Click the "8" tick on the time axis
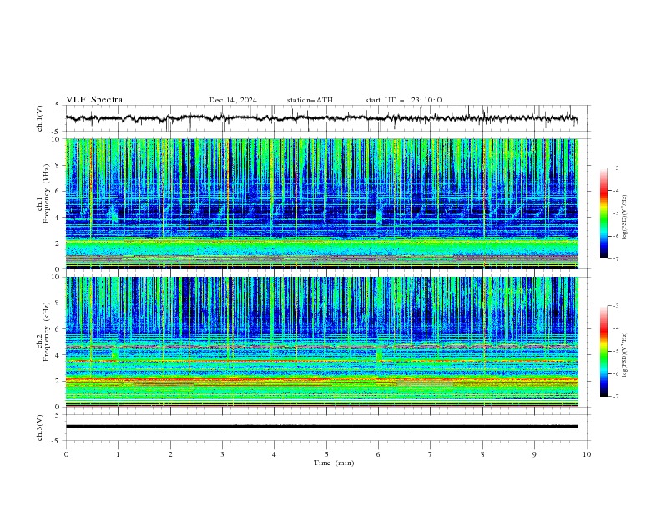661x510 pixels. 482,454
